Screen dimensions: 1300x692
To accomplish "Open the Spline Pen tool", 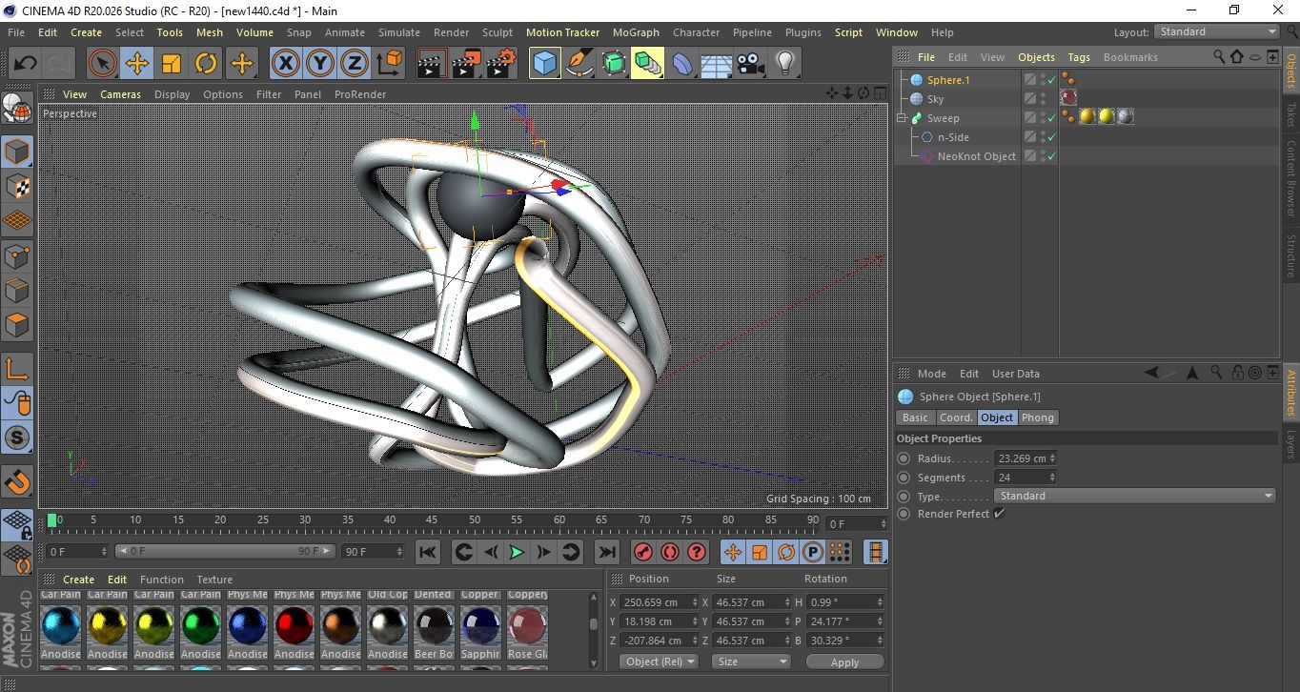I will pyautogui.click(x=579, y=64).
